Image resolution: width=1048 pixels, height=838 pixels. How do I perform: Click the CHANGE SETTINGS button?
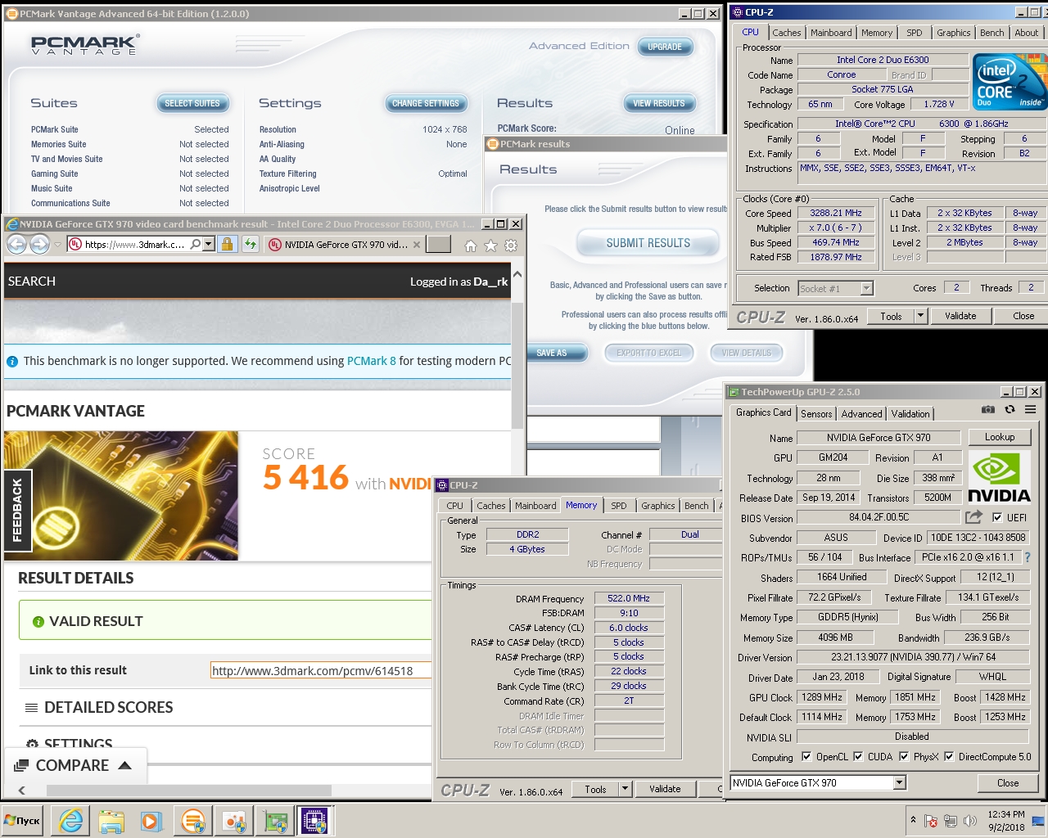426,103
